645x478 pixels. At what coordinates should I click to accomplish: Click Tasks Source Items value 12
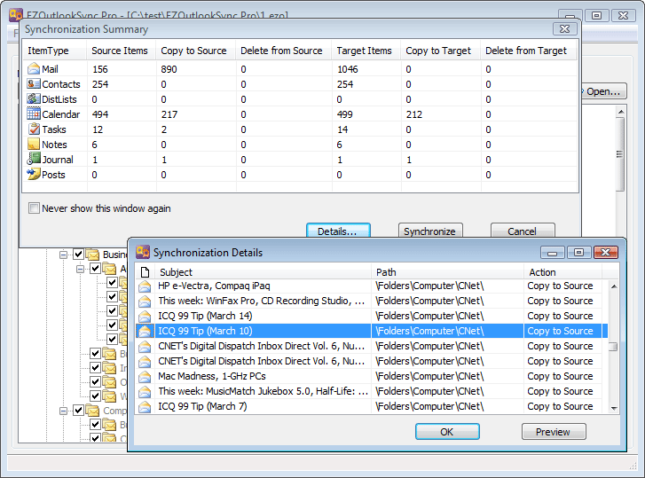98,129
